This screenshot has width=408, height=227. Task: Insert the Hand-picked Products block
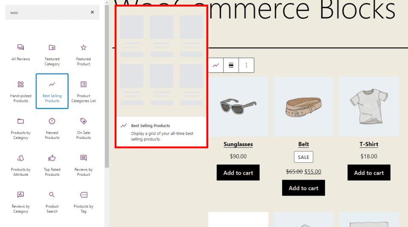click(20, 91)
